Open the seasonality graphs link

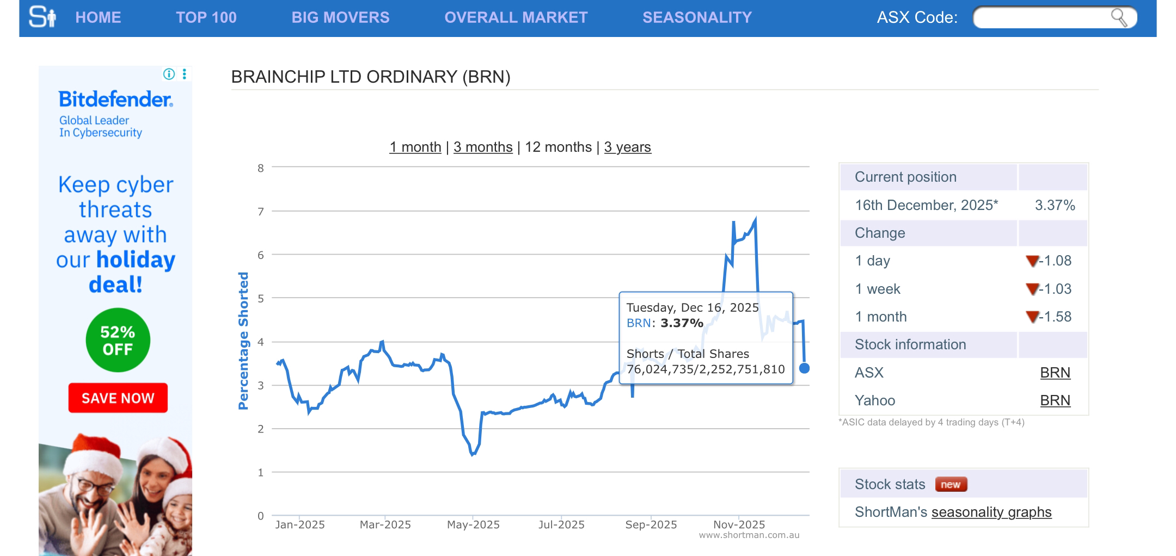pos(991,512)
